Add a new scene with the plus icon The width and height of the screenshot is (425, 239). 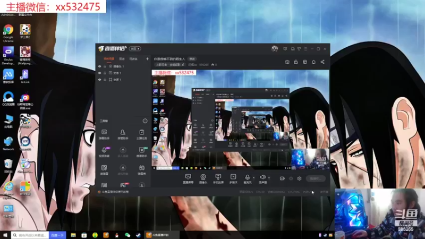click(x=147, y=59)
